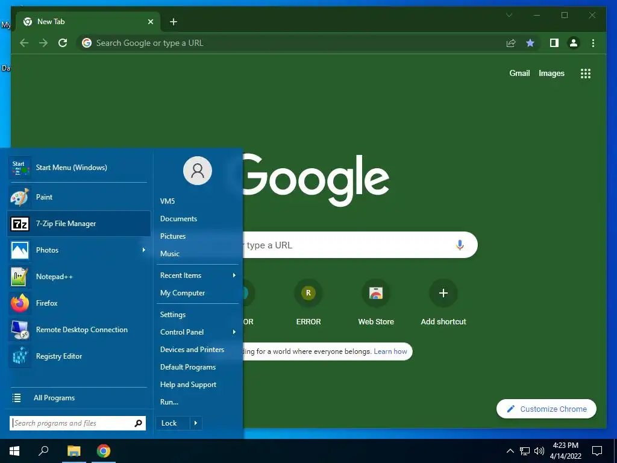
Task: Open Firefox icon in Start menu
Action: [x=20, y=303]
